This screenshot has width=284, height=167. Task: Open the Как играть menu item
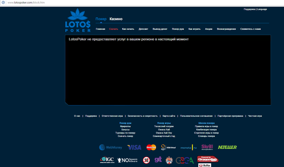point(194,29)
